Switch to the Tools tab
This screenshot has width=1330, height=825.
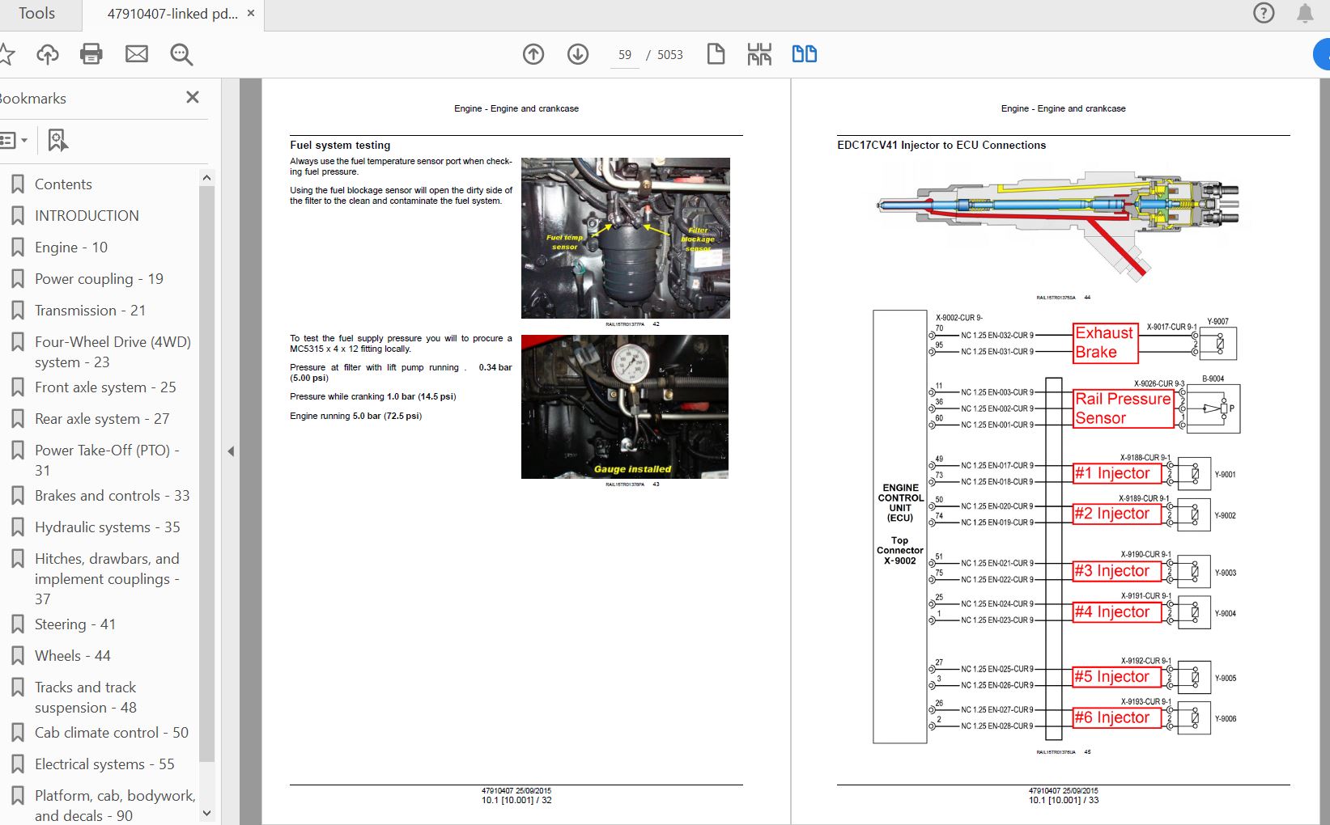37,14
